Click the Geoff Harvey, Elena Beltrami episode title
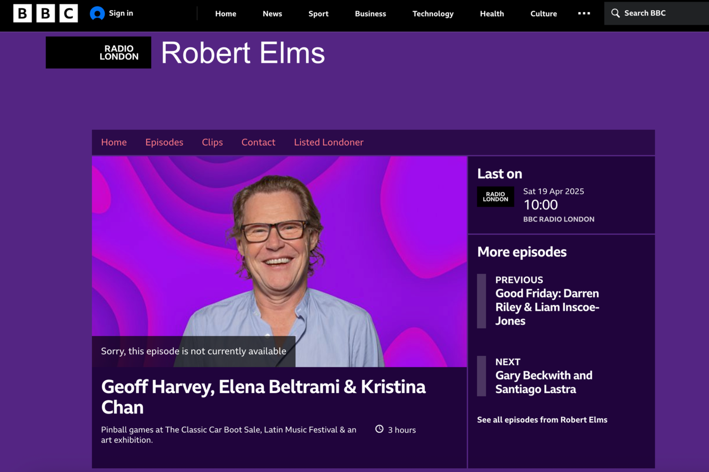This screenshot has width=709, height=472. [x=263, y=397]
